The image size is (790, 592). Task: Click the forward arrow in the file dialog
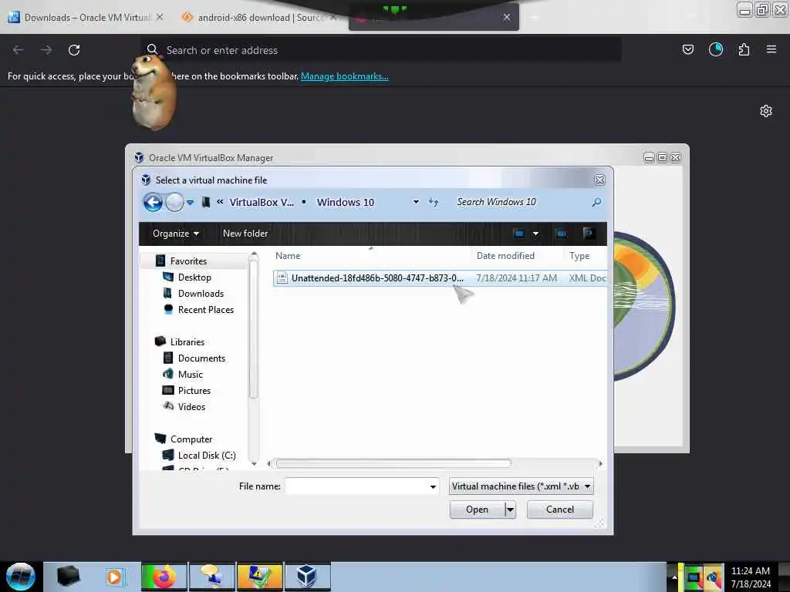[x=174, y=203]
